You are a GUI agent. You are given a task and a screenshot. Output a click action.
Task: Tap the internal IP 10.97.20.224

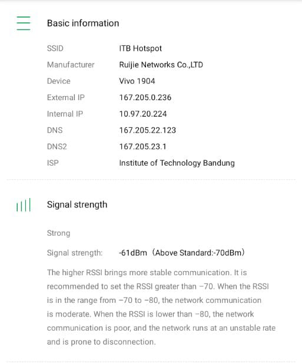143,114
